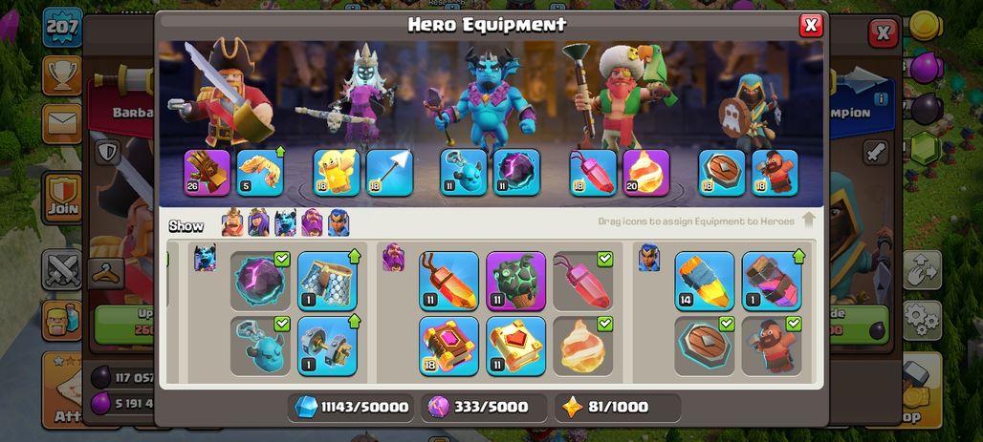Upgrade the level 1 Metal Pants equipment
Image resolution: width=983 pixels, height=442 pixels.
pyautogui.click(x=327, y=281)
